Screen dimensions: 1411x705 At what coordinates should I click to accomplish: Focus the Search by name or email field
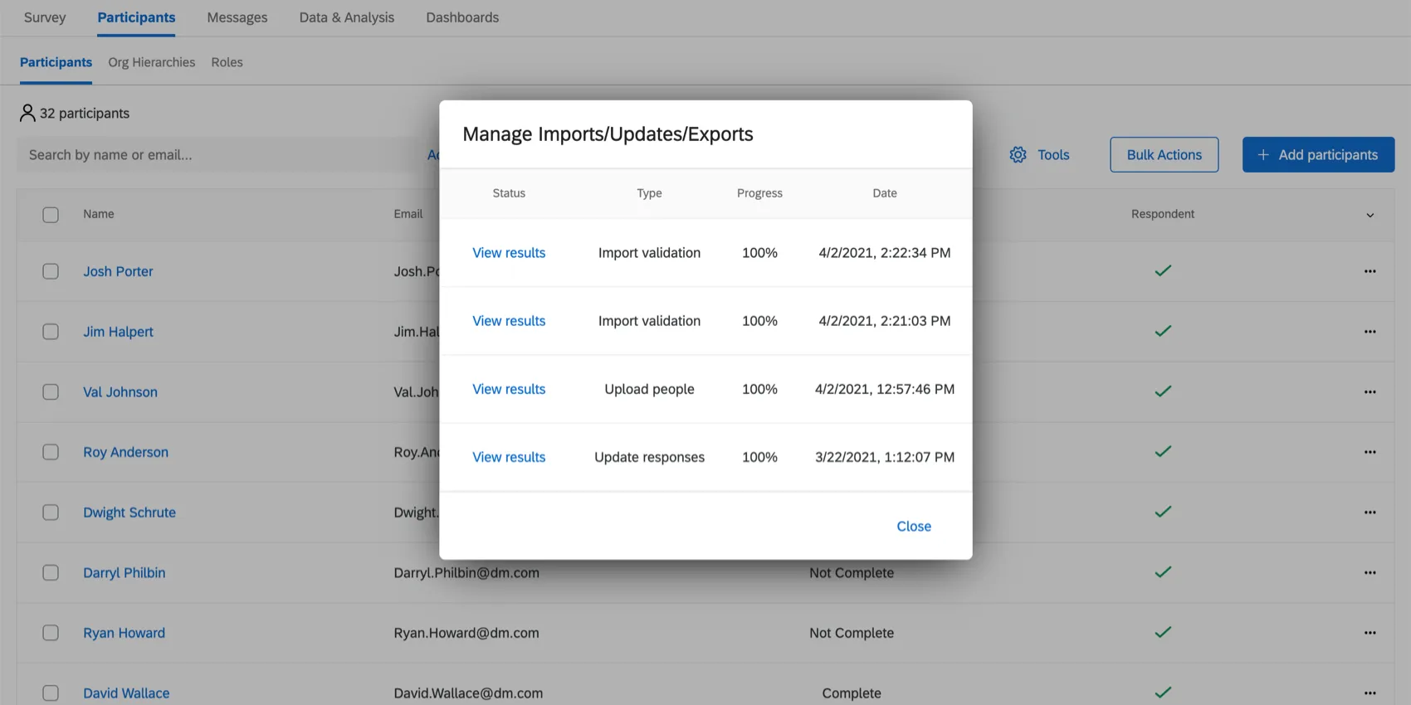[220, 155]
